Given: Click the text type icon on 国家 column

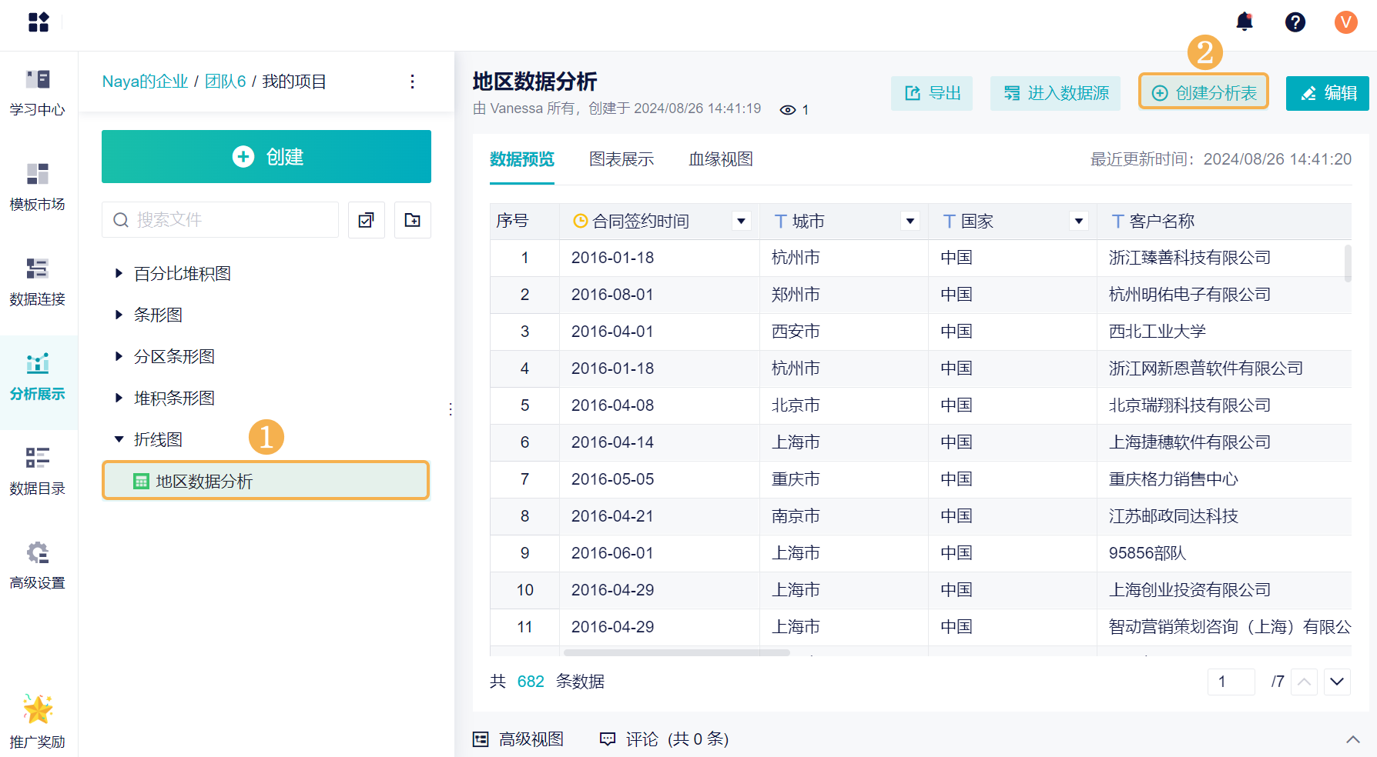Looking at the screenshot, I should [x=949, y=222].
